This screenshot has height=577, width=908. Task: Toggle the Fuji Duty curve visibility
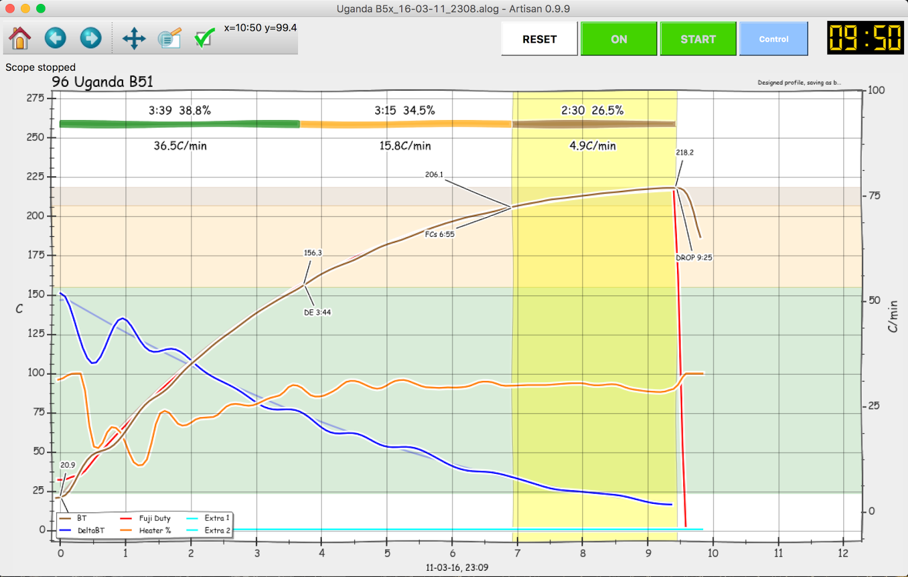155,517
